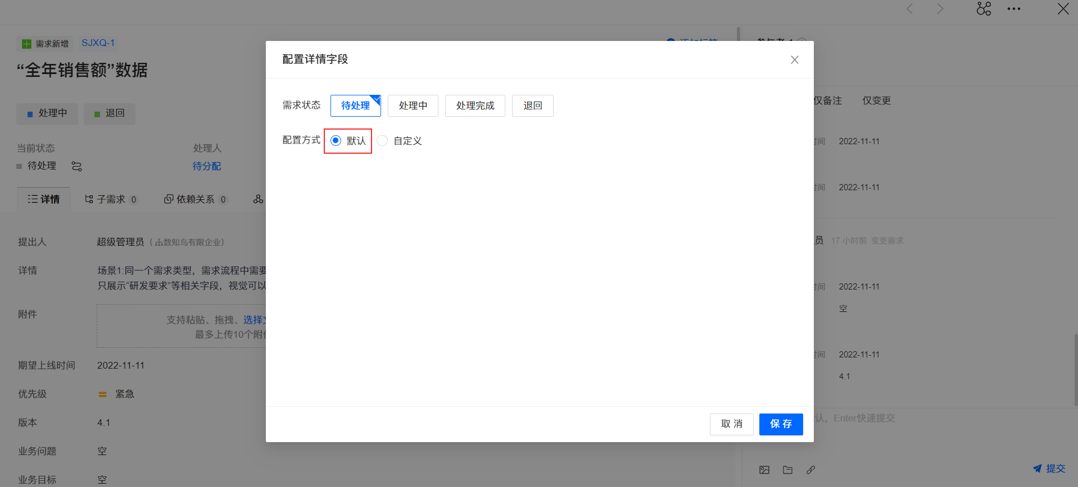The image size is (1078, 487).
Task: Go to previous item arrow
Action: [910, 9]
